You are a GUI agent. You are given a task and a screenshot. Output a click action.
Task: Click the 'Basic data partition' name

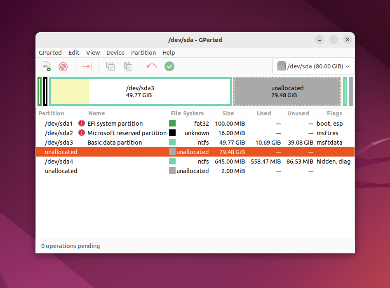click(115, 143)
